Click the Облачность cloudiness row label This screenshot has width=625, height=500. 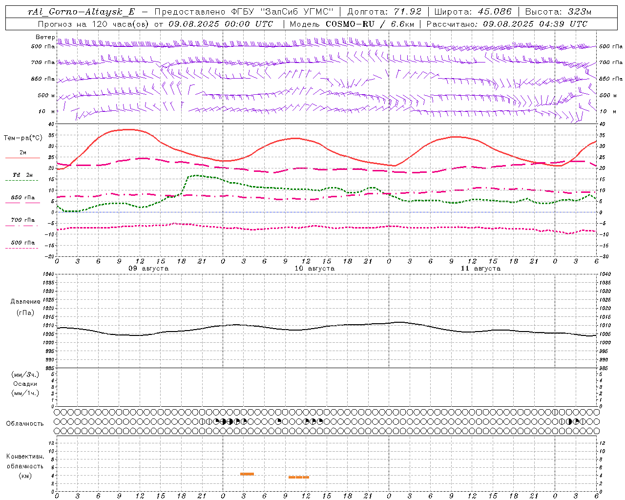(25, 424)
